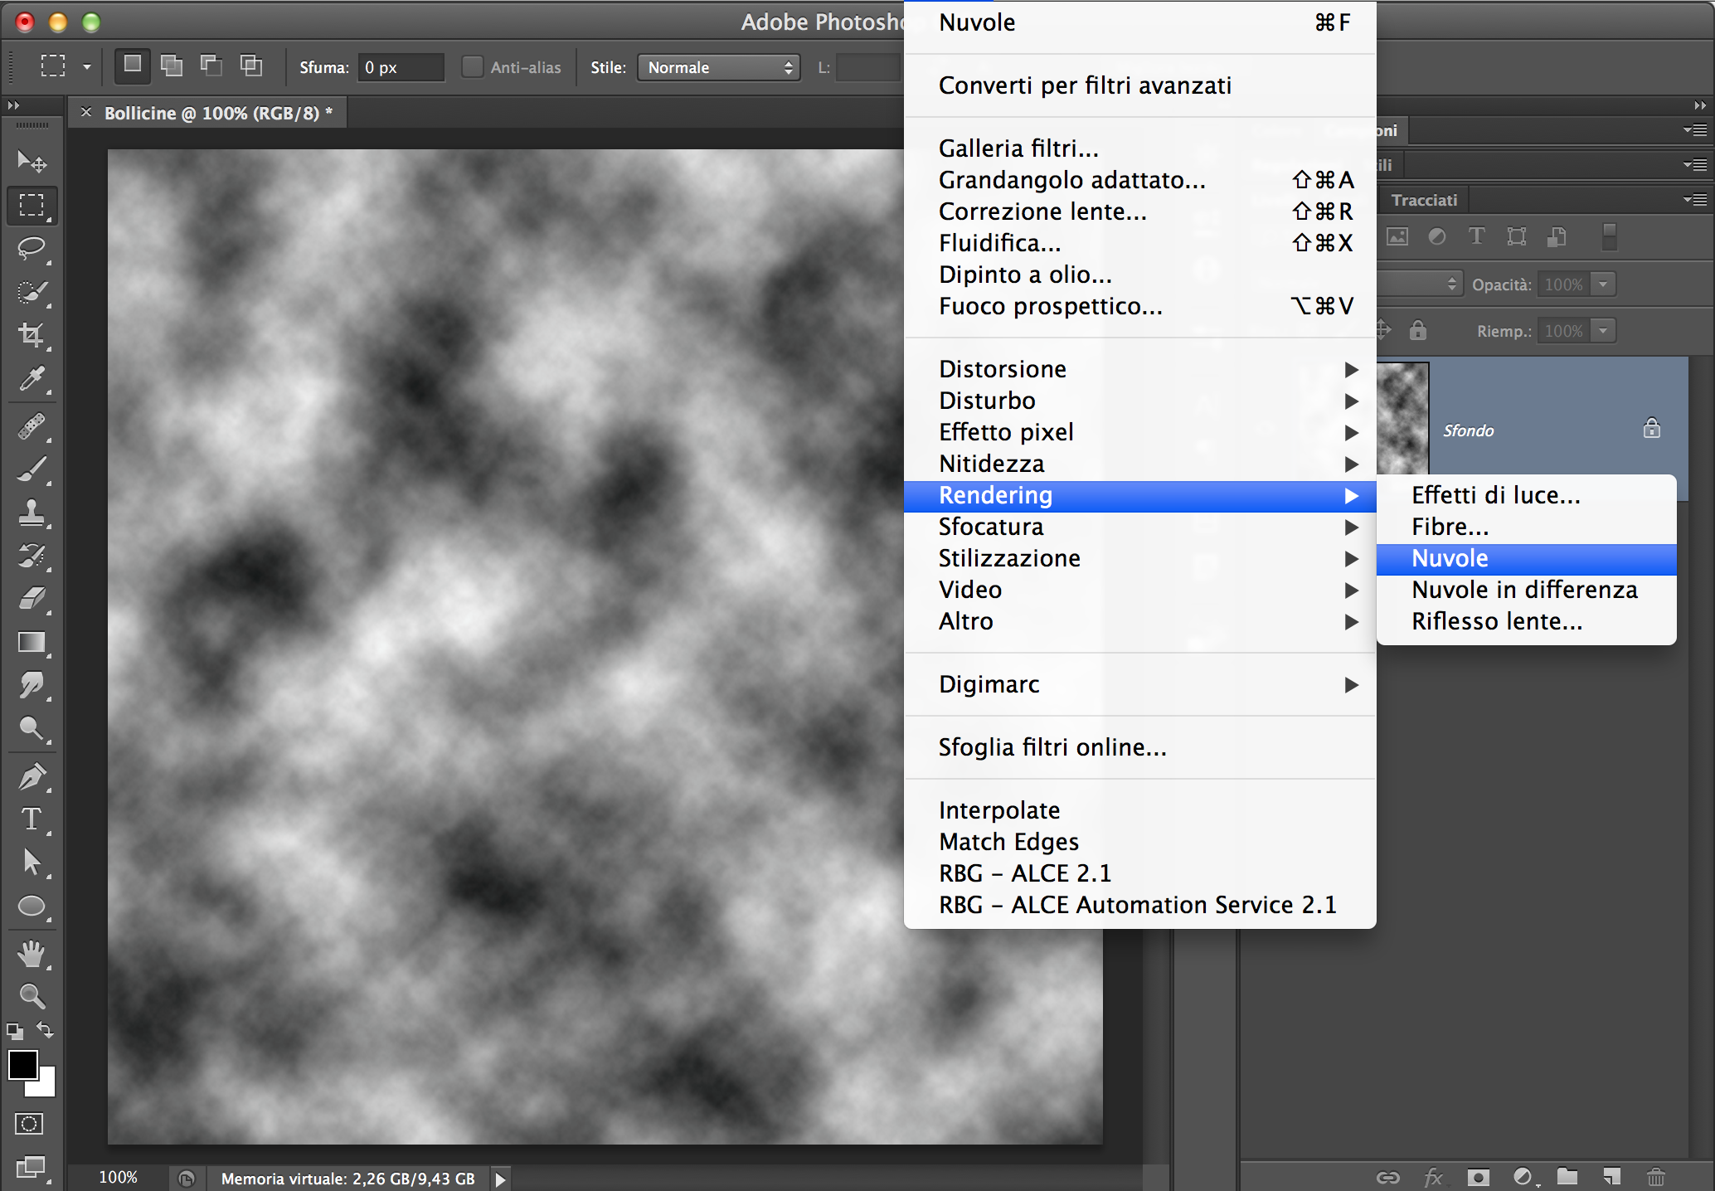Image resolution: width=1715 pixels, height=1191 pixels.
Task: Open the Opacità percentage dropdown arrow
Action: 1604,284
